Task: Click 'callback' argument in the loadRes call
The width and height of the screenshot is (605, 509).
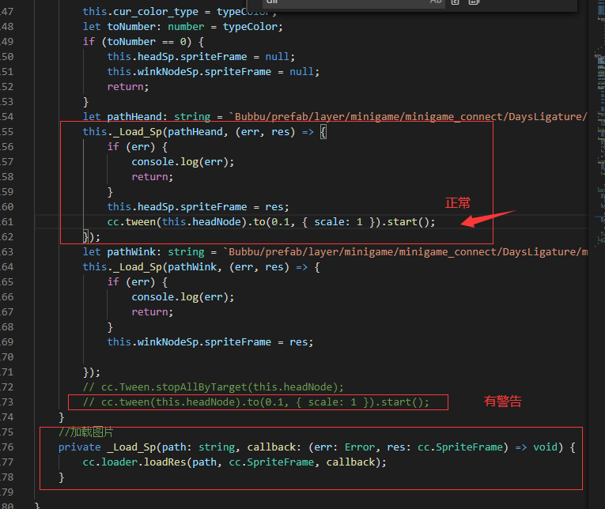Action: [x=350, y=462]
